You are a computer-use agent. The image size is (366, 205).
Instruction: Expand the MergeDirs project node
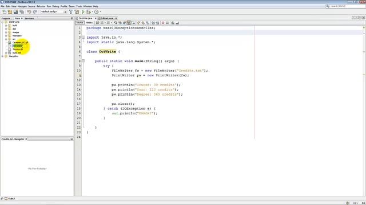click(2, 56)
